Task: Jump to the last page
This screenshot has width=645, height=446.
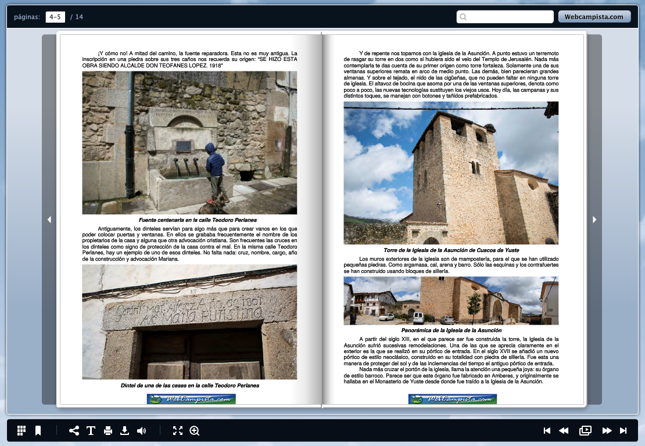Action: pos(623,430)
